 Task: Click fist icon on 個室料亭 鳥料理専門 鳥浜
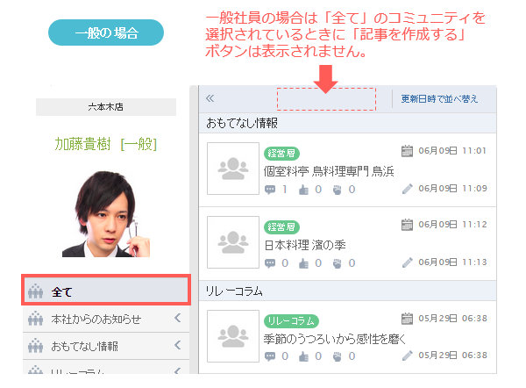tap(337, 190)
